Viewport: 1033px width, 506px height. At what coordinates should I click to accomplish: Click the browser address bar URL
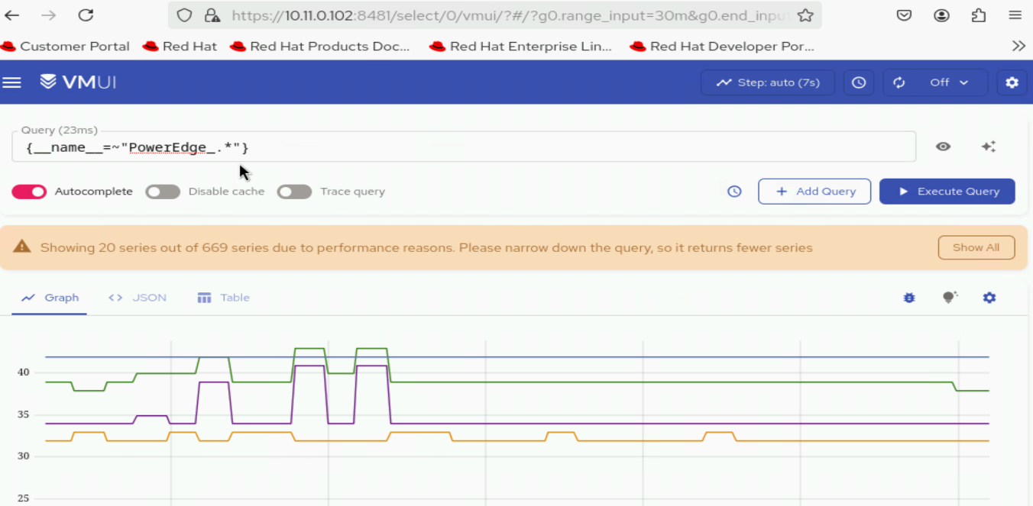pos(510,15)
